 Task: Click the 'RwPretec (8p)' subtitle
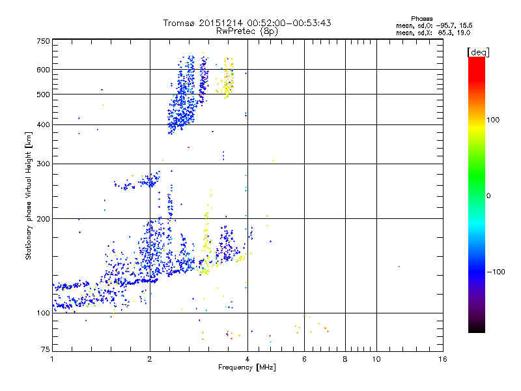pos(247,31)
